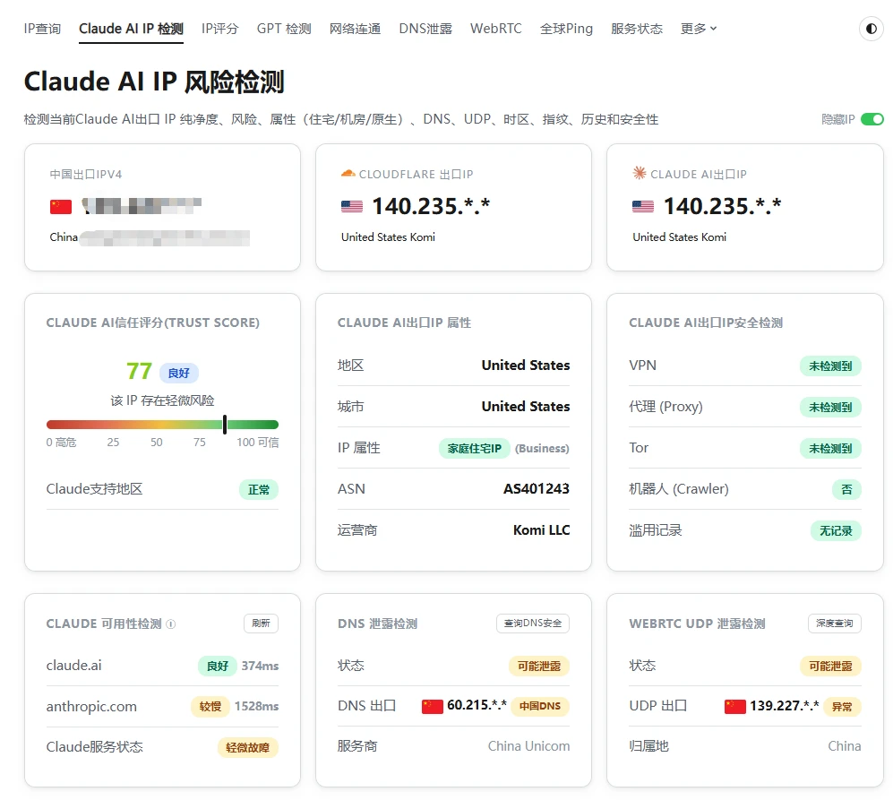Click the 查询DNS安全 button

click(533, 624)
